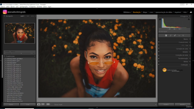Expand Actions Ajustes do Céu preset folder
Screen dimensions: 194x109
point(6,101)
